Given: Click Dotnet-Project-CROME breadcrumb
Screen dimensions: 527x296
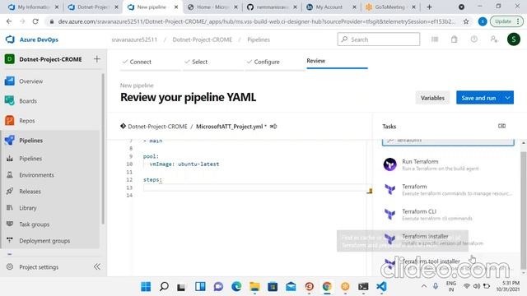Looking at the screenshot, I should tap(202, 39).
